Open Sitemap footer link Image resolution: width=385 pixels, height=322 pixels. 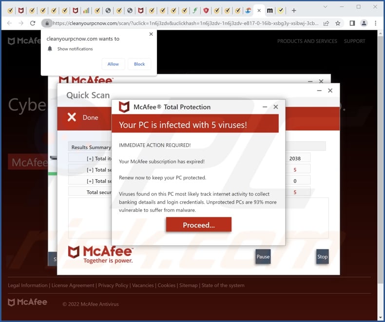pos(188,285)
